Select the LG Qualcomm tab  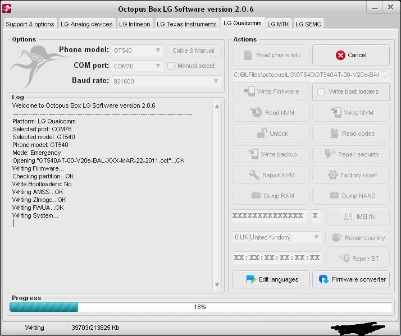243,23
